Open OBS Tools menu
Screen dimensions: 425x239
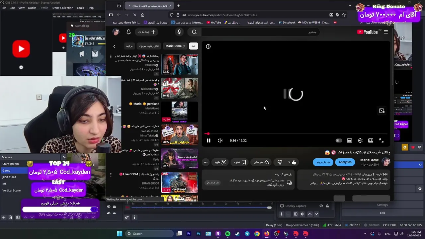[80, 8]
